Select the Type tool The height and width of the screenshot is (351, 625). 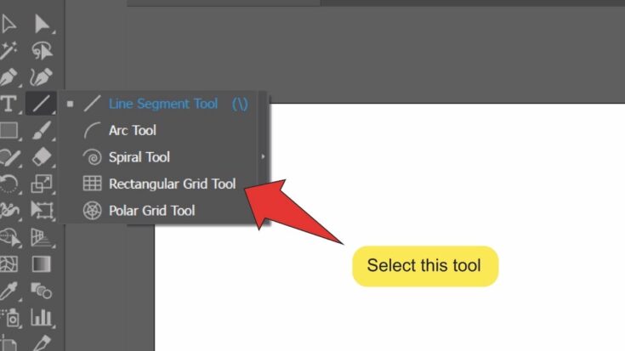(9, 104)
